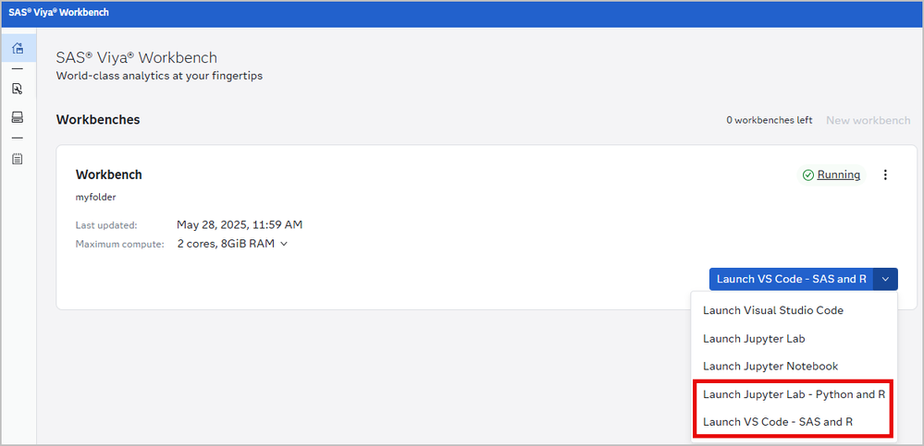Pick Launch Jupyter Lab - Python and R
Viewport: 924px width, 446px height.
[x=794, y=394]
